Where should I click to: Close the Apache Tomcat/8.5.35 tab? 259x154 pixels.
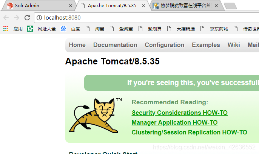click(143, 6)
